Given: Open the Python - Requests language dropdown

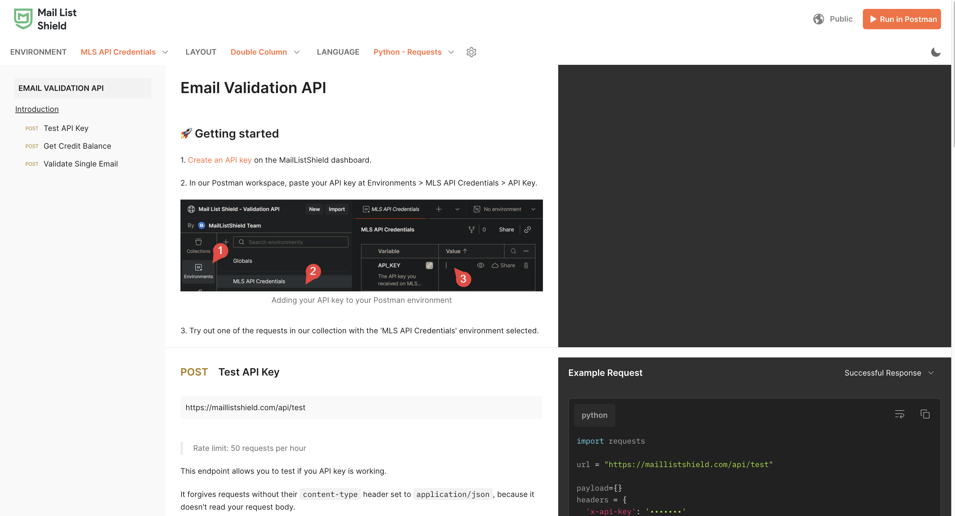Looking at the screenshot, I should click(413, 52).
